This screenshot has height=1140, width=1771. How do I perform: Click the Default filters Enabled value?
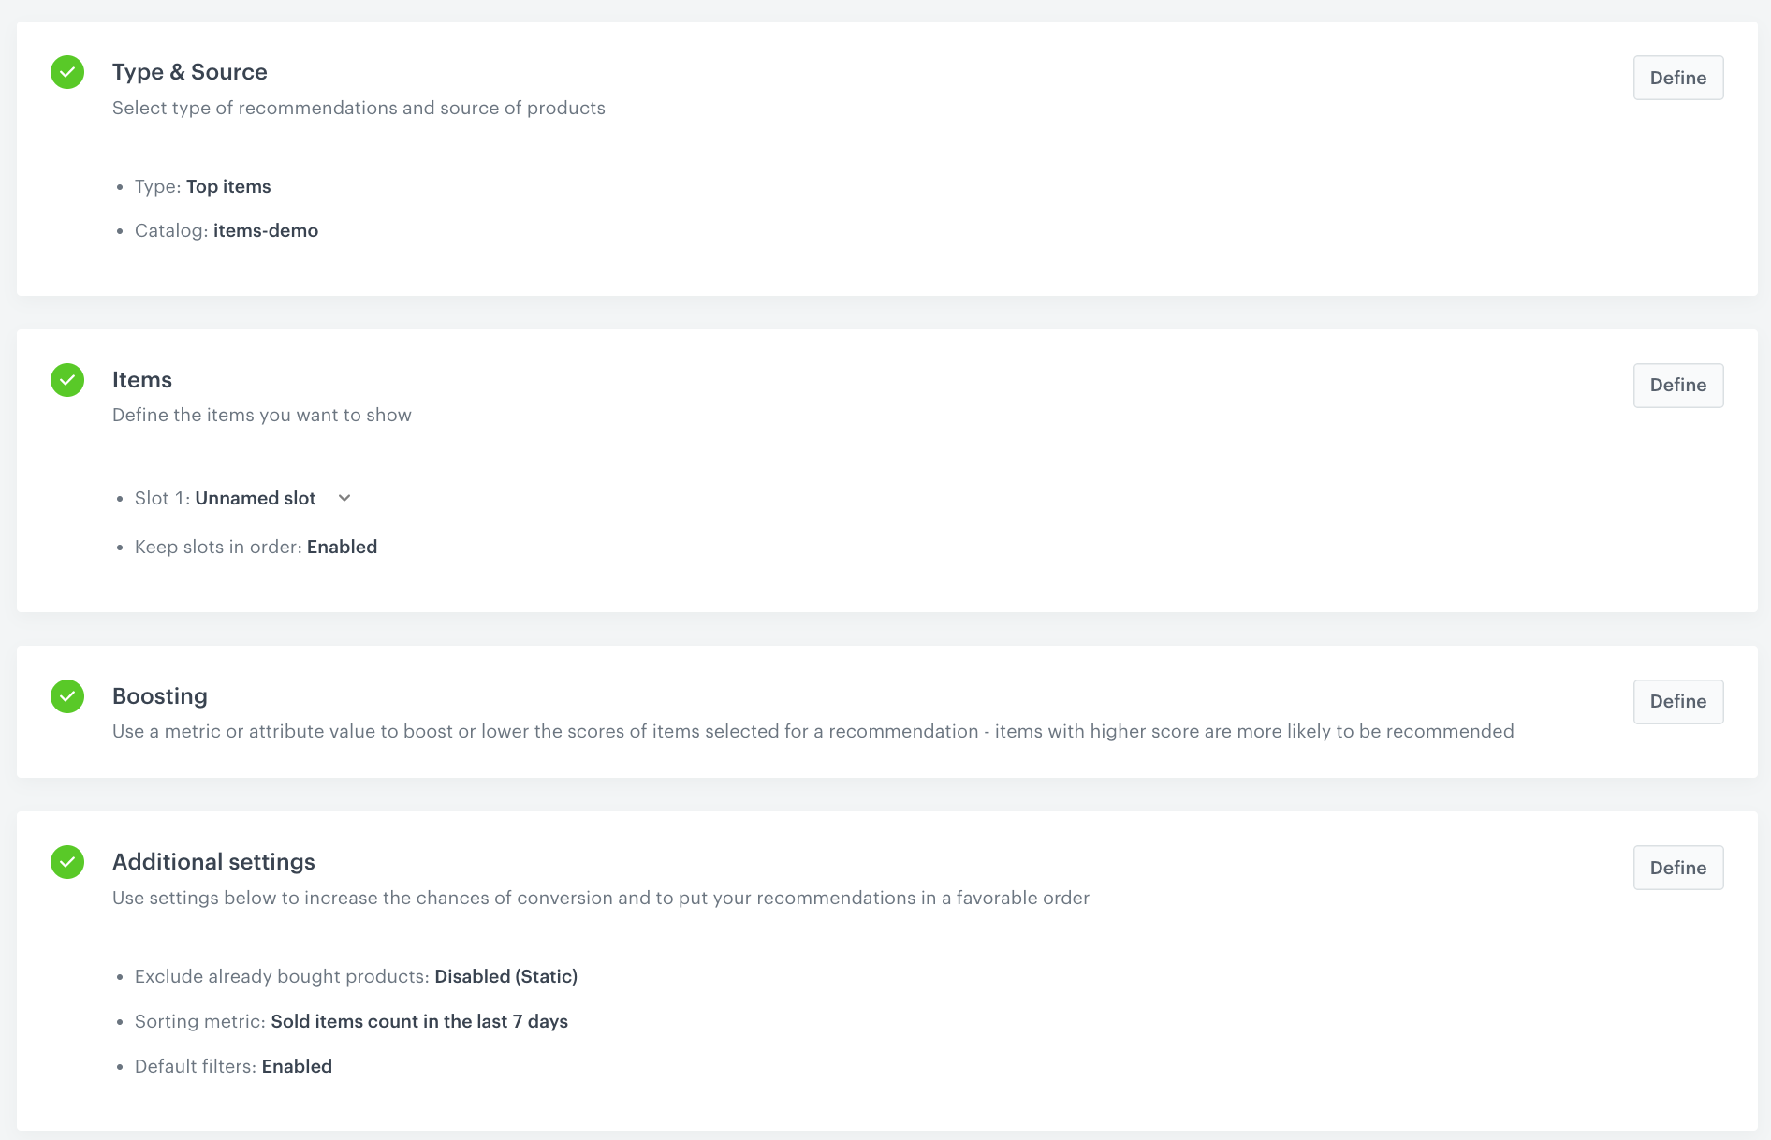point(297,1066)
